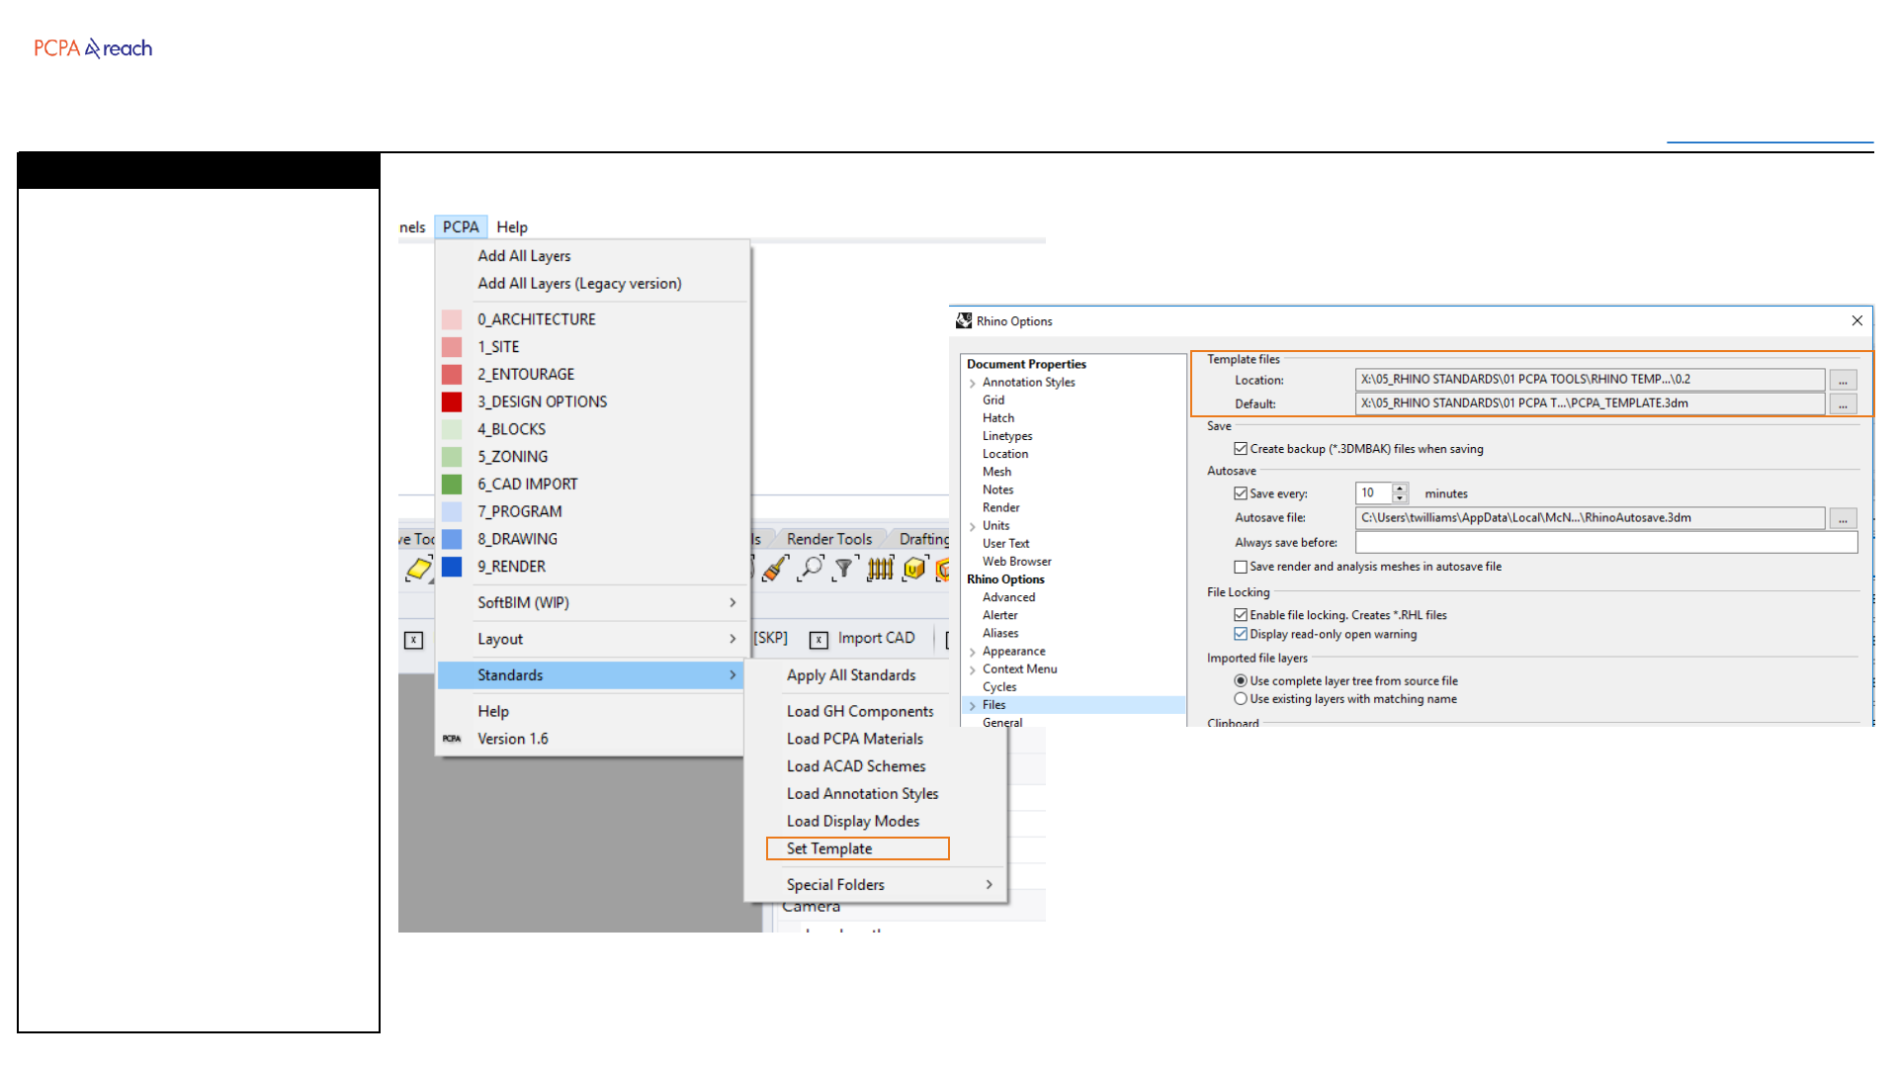The image size is (1898, 1068).
Task: Click the funnel filter icon
Action: tap(843, 568)
